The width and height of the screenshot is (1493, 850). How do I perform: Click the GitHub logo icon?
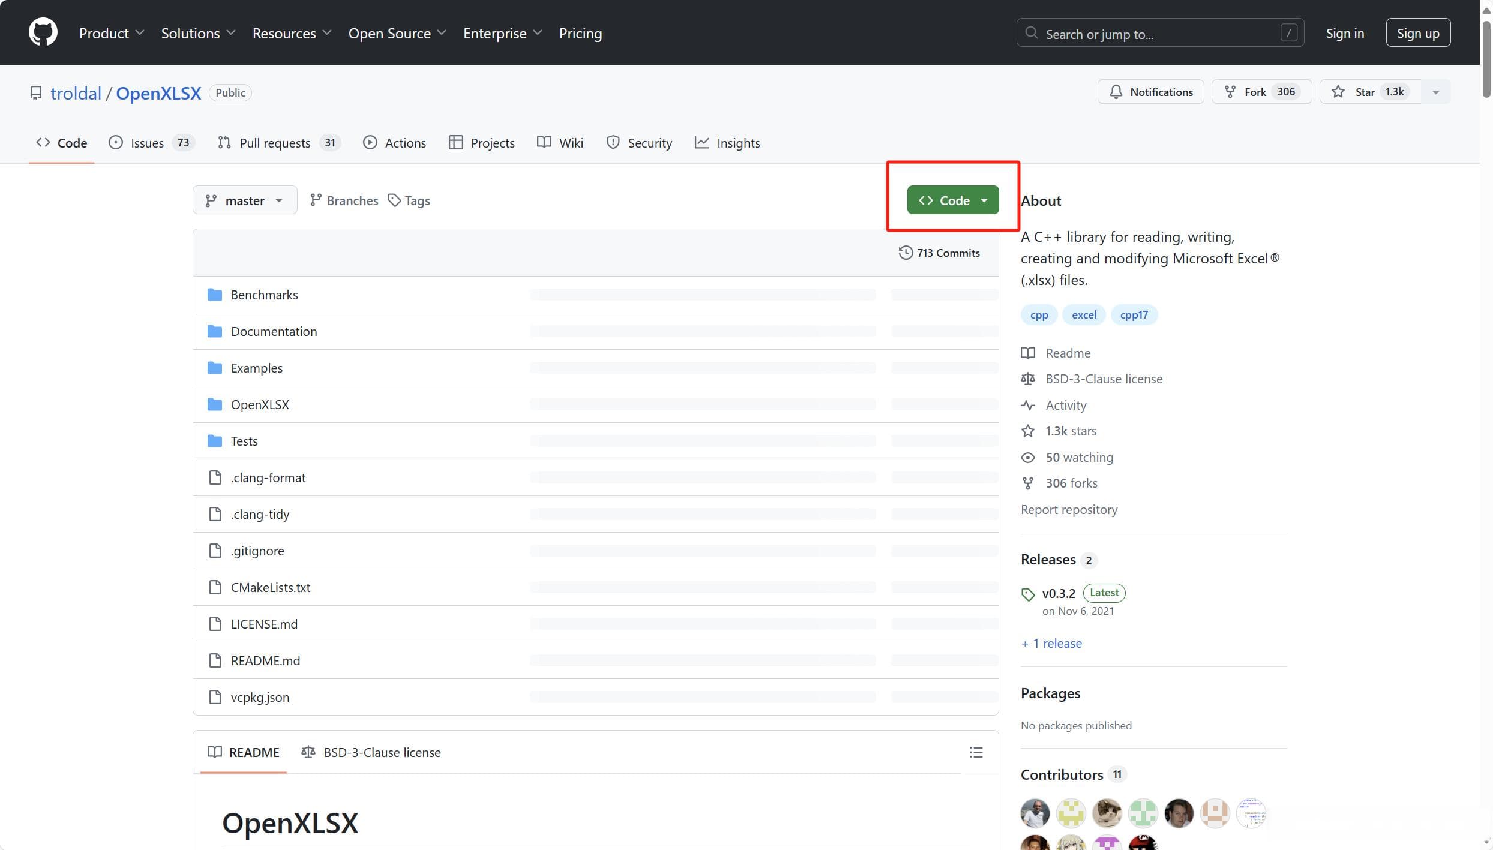click(43, 32)
